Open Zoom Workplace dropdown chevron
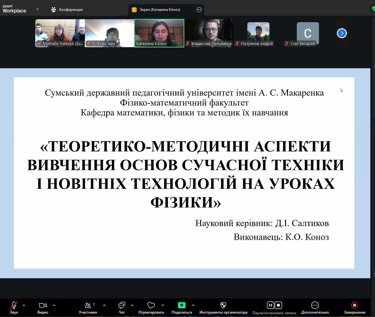This screenshot has height=317, width=375. tap(37, 9)
